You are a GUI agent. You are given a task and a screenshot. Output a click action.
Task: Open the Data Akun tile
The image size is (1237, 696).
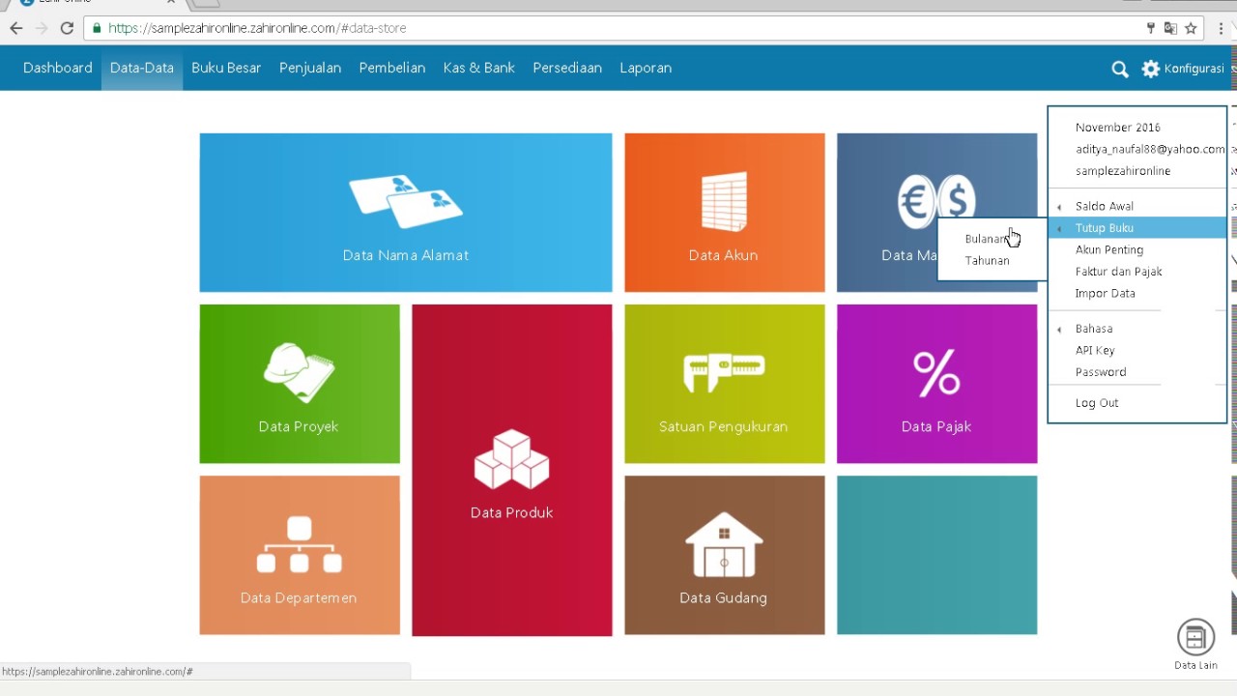click(x=725, y=213)
